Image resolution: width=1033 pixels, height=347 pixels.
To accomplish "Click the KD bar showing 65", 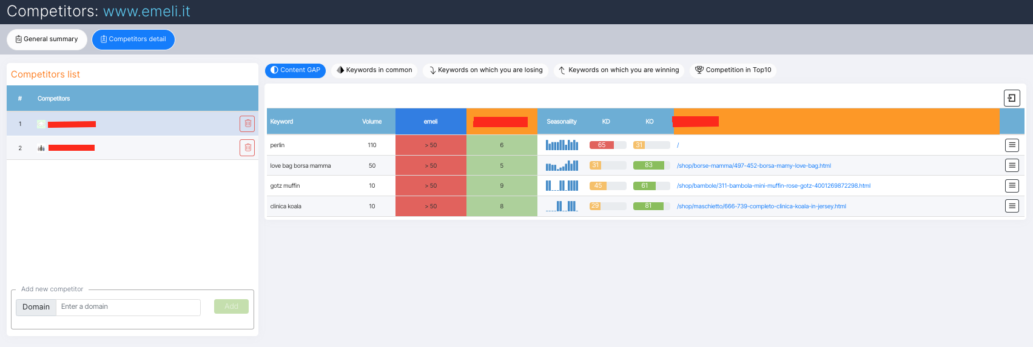I will tap(608, 145).
